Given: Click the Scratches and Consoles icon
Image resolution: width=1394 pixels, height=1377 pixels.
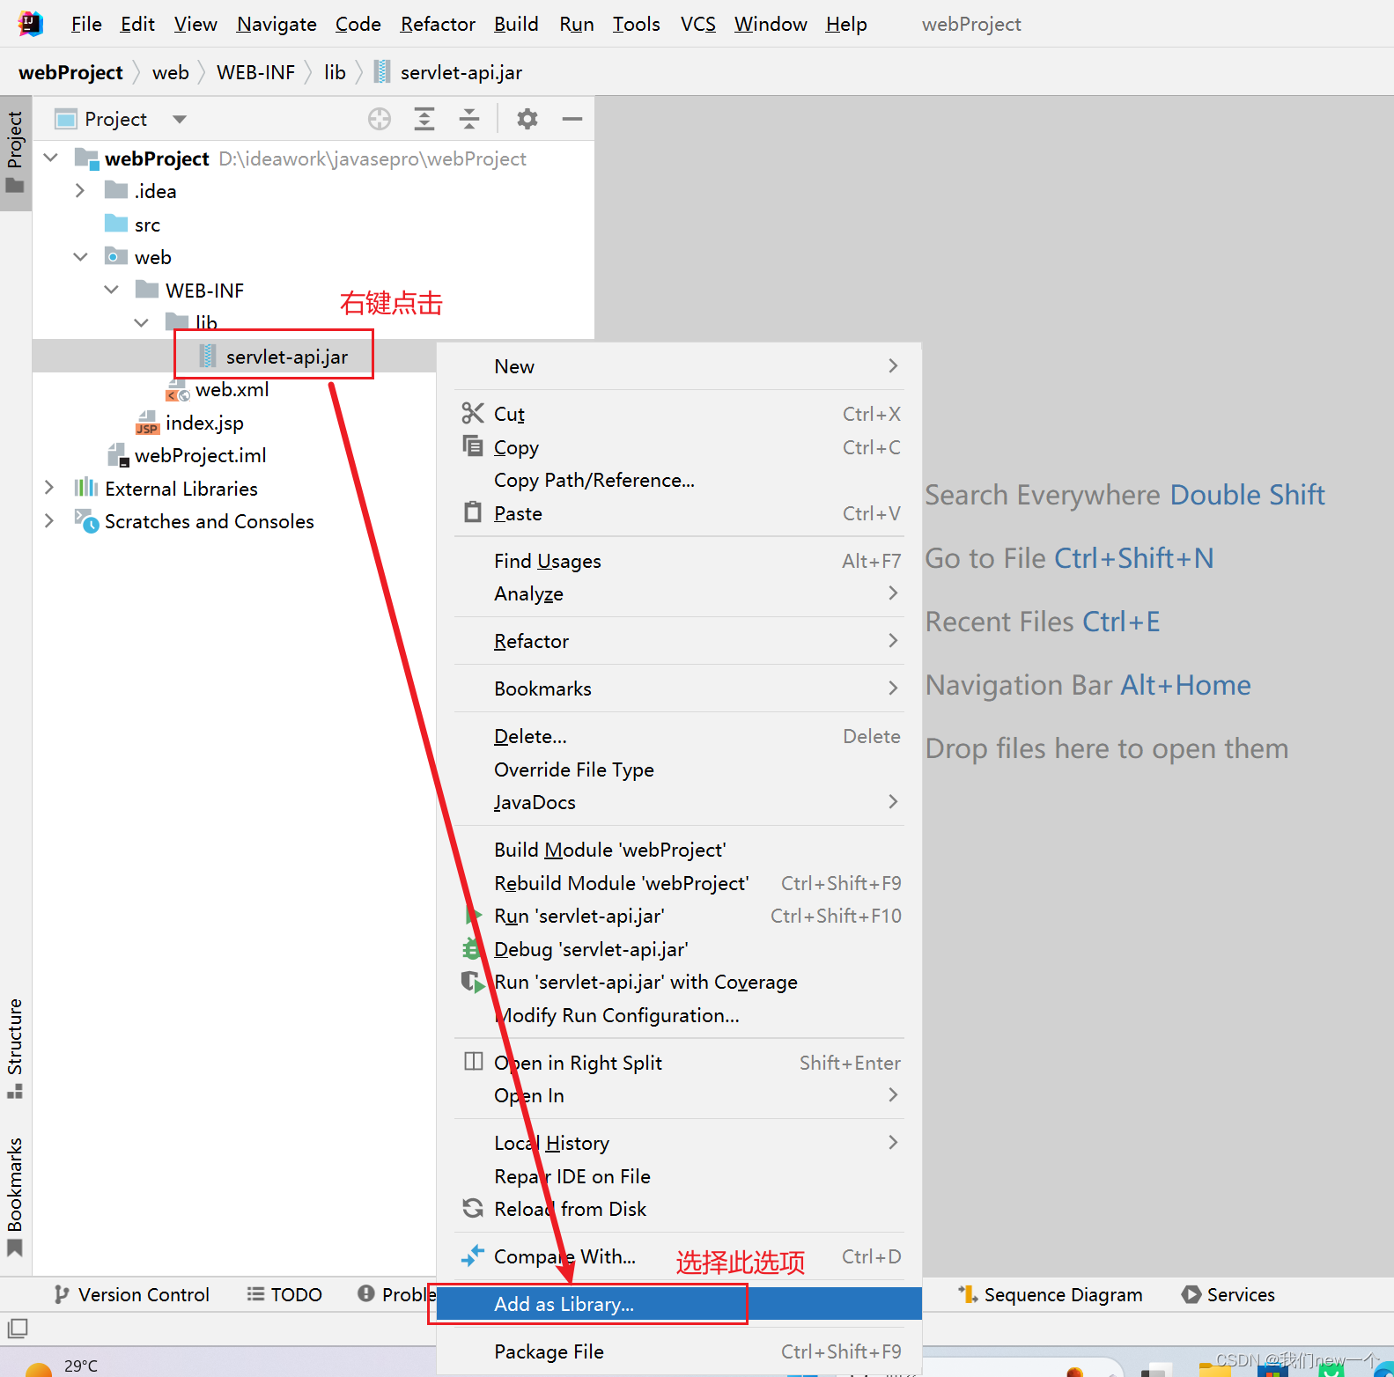Looking at the screenshot, I should 86,520.
